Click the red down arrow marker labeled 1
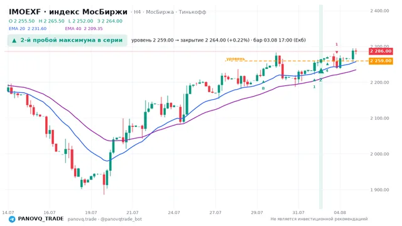The width and height of the screenshot is (402, 226). tap(337, 52)
